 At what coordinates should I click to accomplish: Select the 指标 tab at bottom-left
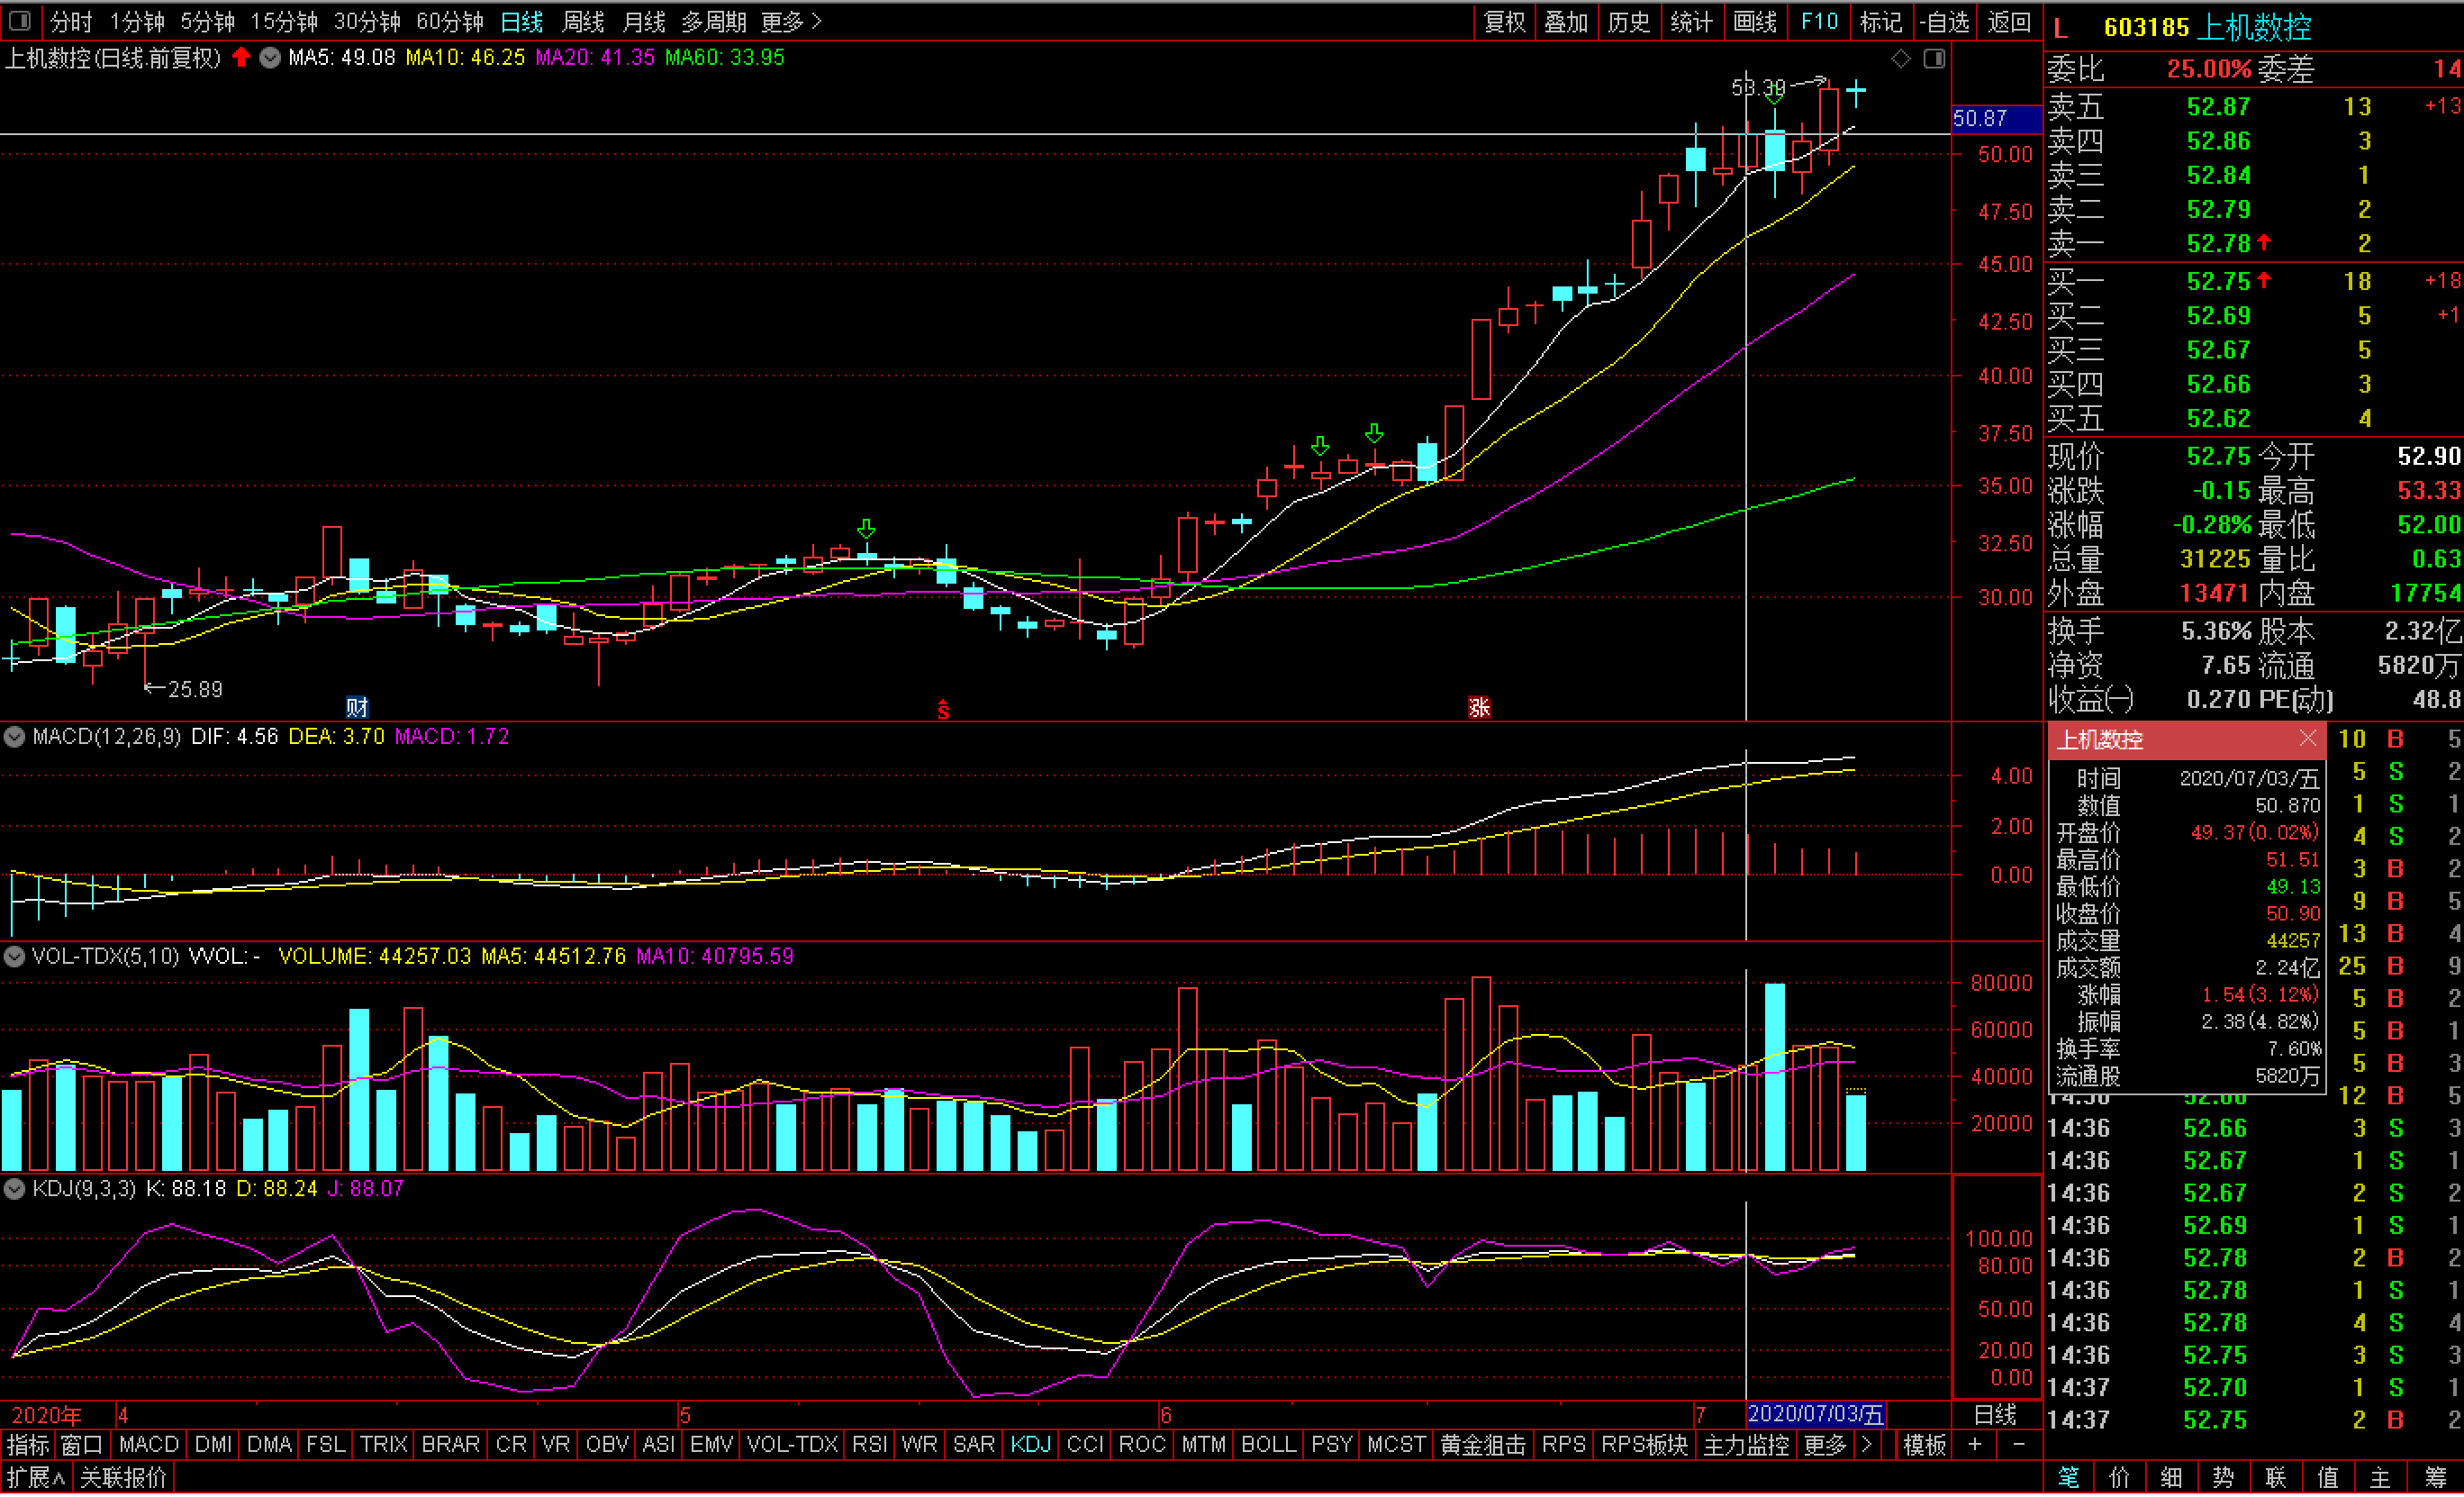coord(27,1445)
